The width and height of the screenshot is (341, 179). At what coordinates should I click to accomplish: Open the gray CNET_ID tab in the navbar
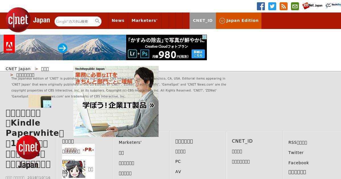(203, 20)
